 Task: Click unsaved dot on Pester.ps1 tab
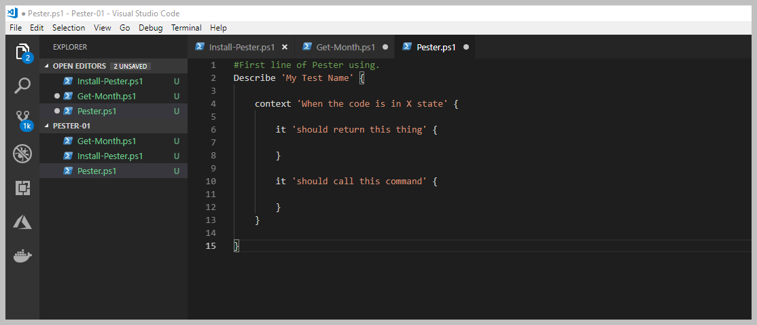466,47
